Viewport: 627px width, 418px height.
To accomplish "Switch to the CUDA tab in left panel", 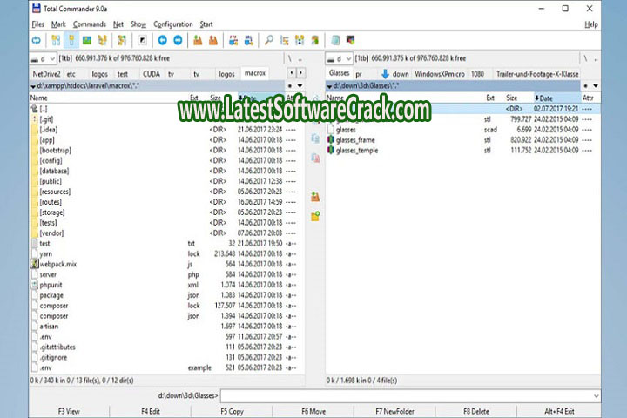I will 152,75.
